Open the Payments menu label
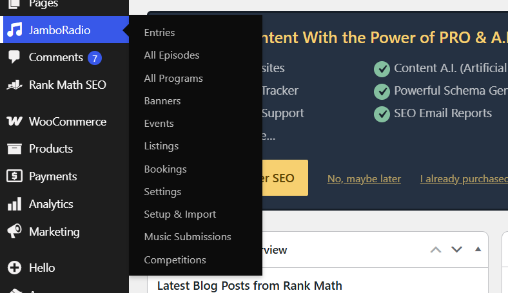508x293 pixels. [53, 176]
